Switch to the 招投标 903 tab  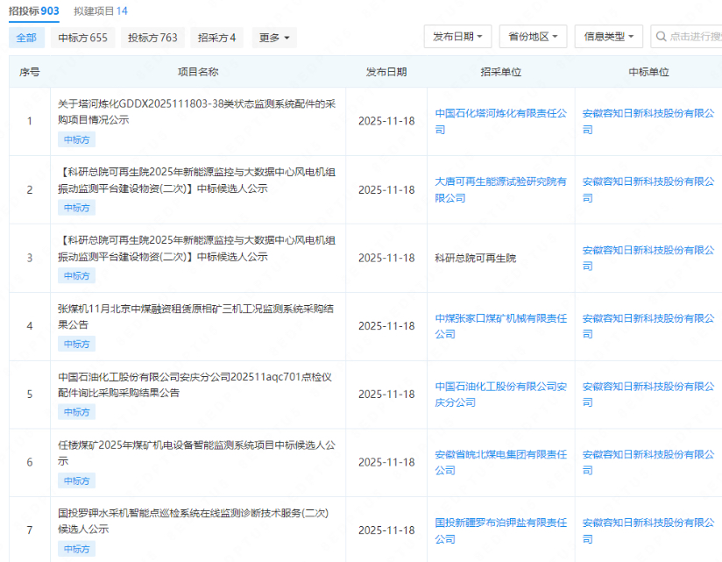click(33, 11)
